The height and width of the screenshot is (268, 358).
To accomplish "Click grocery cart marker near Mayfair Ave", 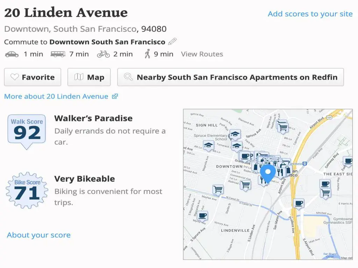I will coord(218,189).
